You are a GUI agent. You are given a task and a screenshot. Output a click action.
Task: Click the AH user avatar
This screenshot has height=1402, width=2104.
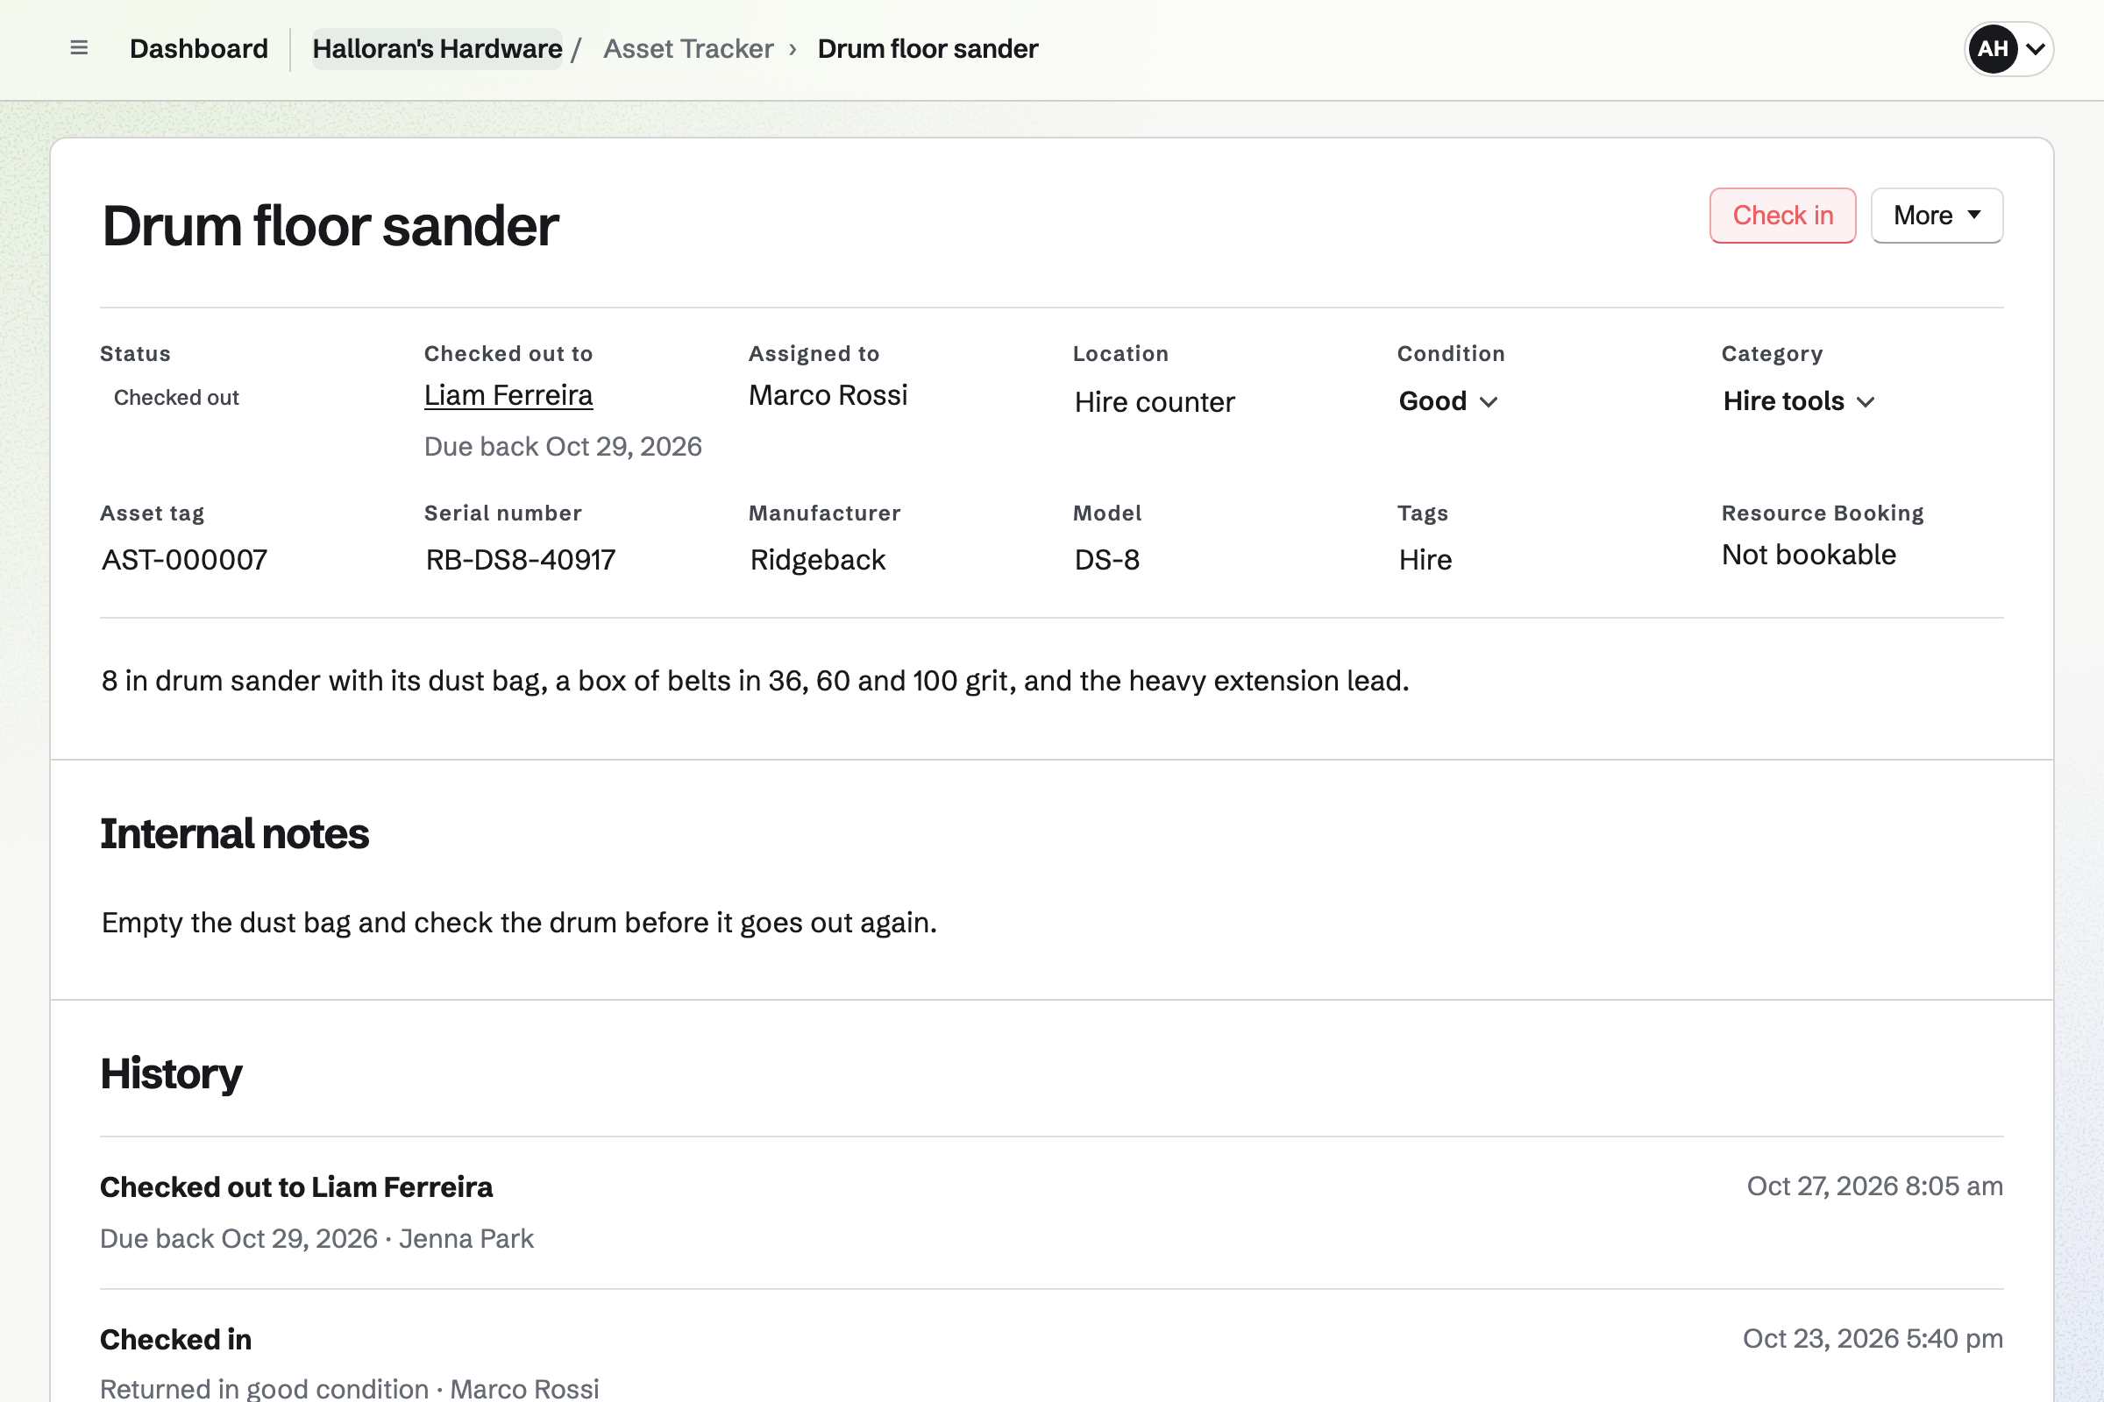pyautogui.click(x=1992, y=48)
